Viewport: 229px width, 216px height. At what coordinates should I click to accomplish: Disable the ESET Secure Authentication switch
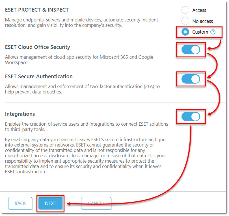[191, 79]
